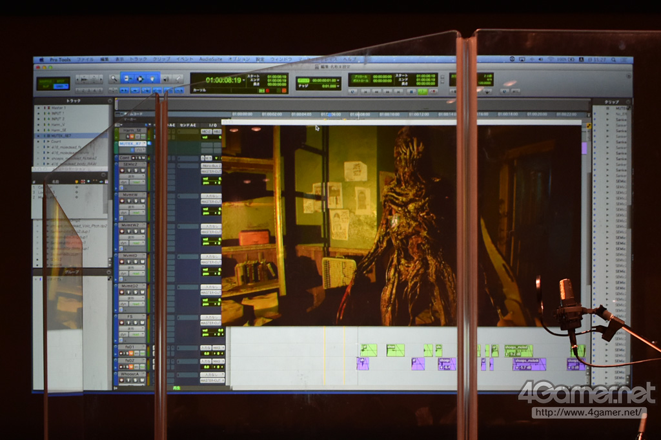Click the SEMic2 pan value field
Screen dimensions: 661x440
tap(212, 184)
